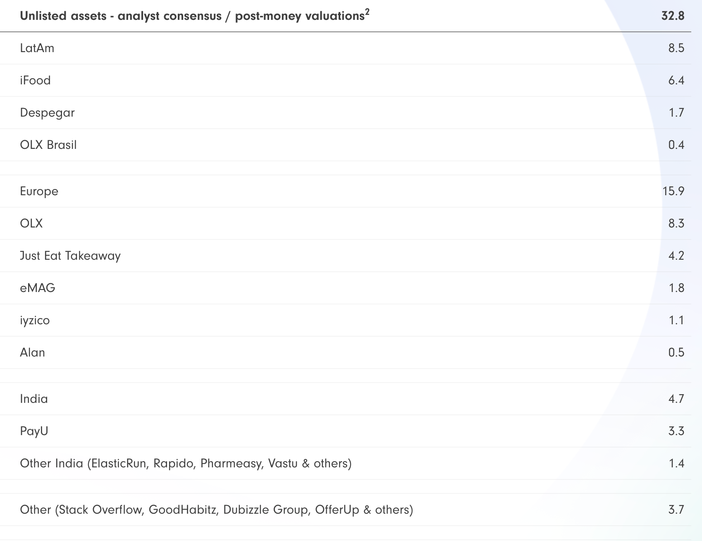This screenshot has height=541, width=702.
Task: Select the Alan value 0.5
Action: click(x=676, y=352)
